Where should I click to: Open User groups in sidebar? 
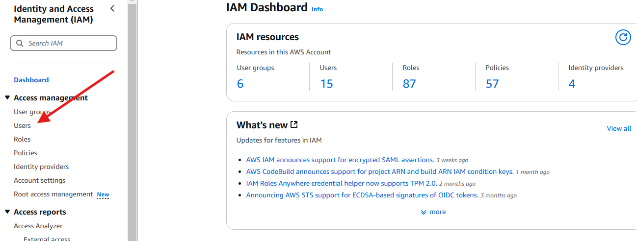tap(32, 112)
